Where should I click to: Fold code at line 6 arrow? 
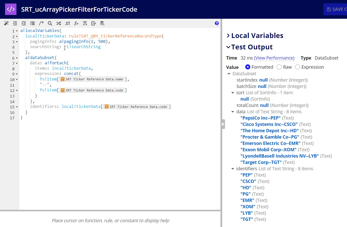tap(17, 58)
